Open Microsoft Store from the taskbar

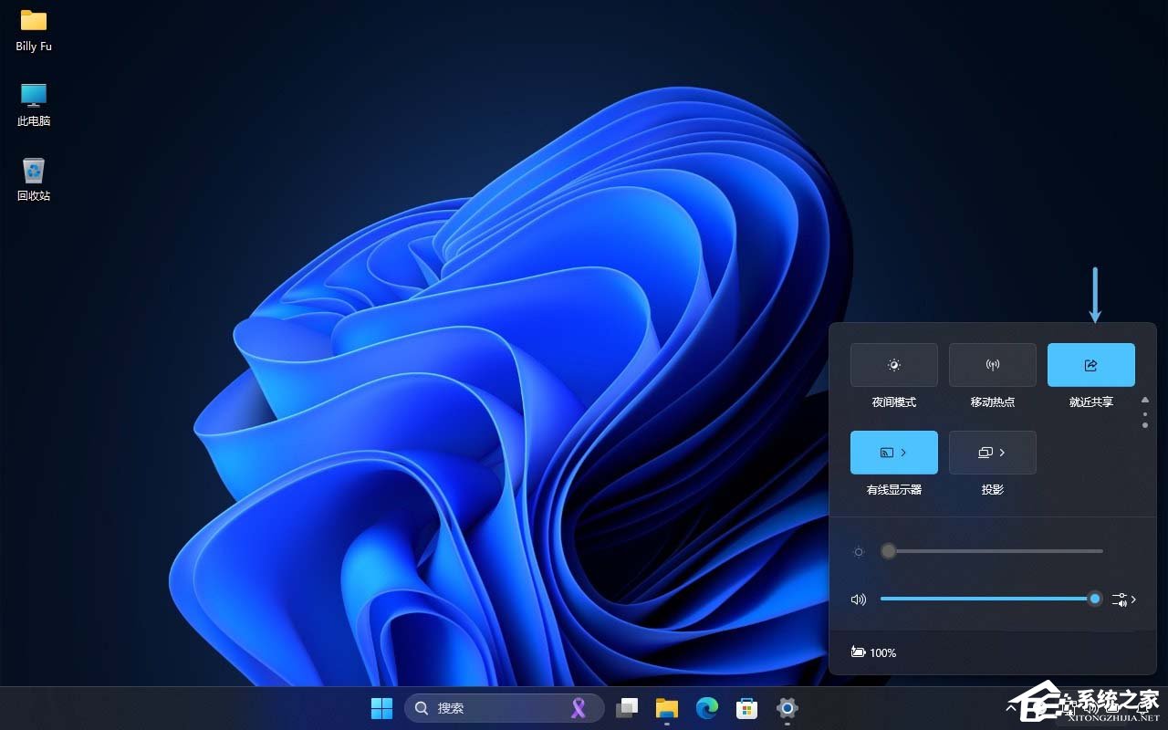[x=747, y=708]
